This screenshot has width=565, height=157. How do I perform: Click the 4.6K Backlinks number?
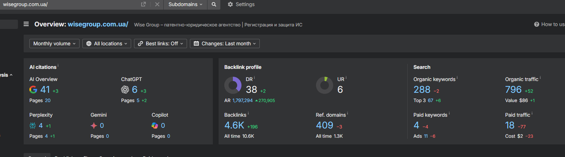pyautogui.click(x=234, y=125)
